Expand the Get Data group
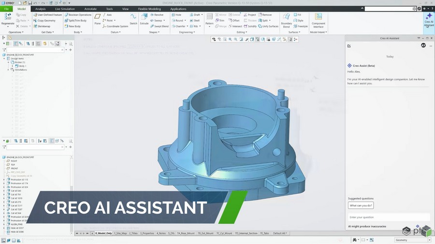The height and width of the screenshot is (244, 435). (x=47, y=32)
